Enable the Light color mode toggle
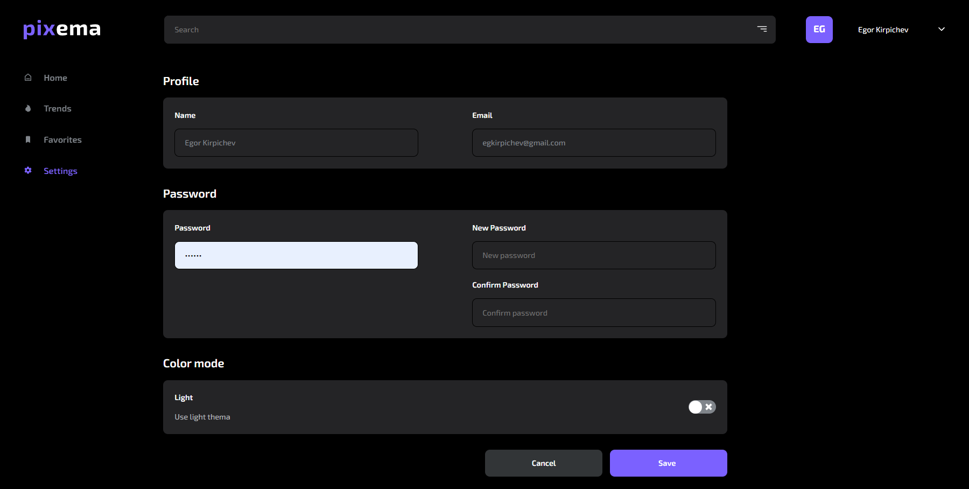 (x=702, y=407)
